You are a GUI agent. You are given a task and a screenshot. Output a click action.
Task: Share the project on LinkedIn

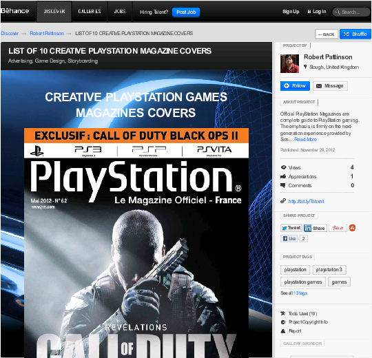[316, 228]
